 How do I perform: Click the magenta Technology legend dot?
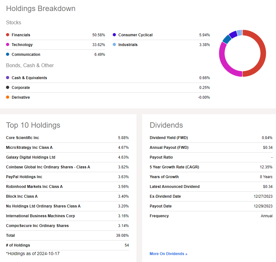click(8, 45)
